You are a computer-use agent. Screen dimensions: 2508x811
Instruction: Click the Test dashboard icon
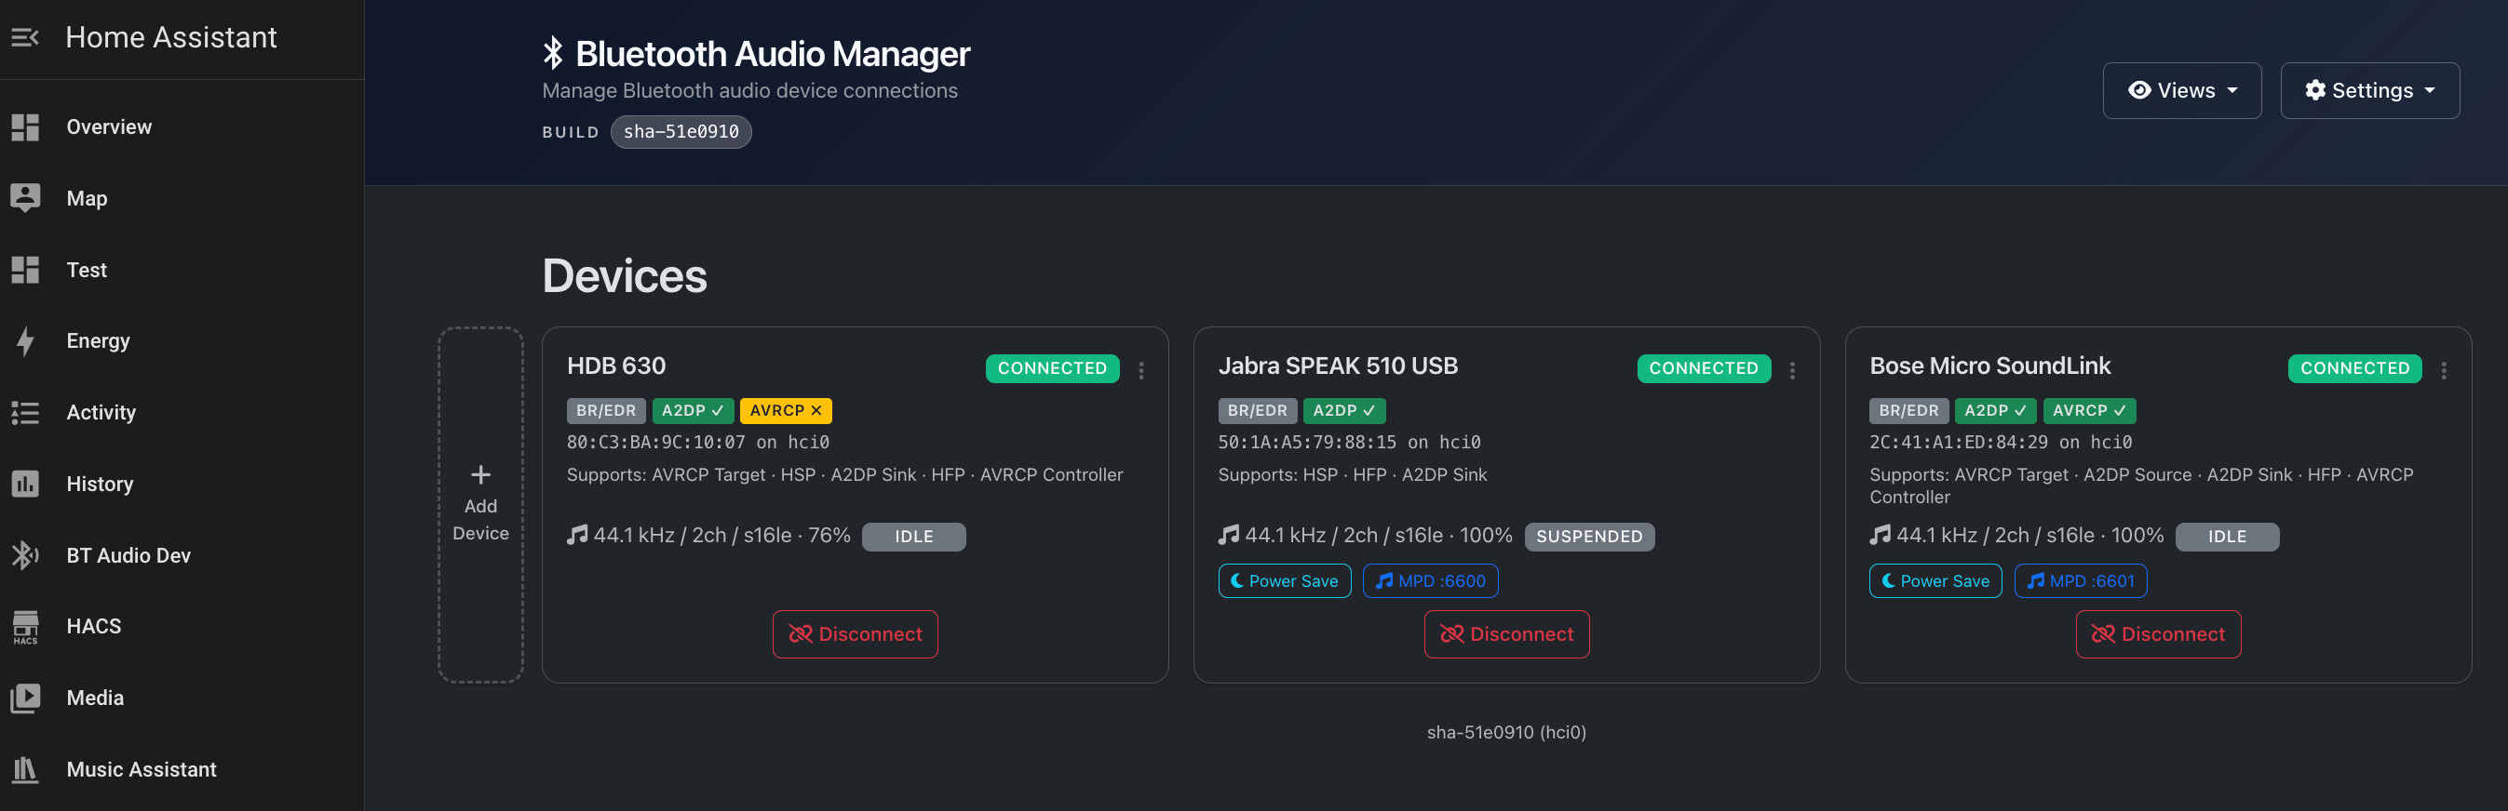[x=25, y=271]
